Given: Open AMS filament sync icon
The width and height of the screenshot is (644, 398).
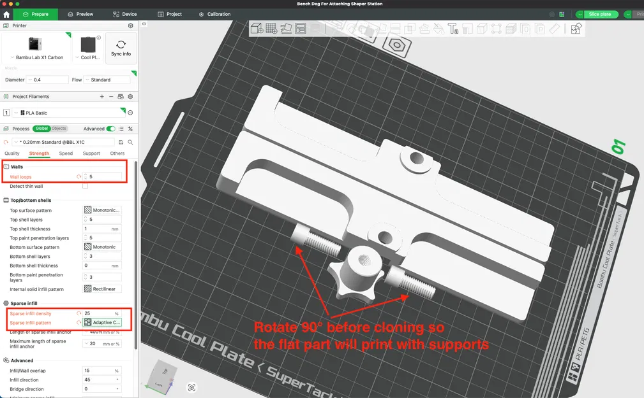Looking at the screenshot, I should pos(121,97).
